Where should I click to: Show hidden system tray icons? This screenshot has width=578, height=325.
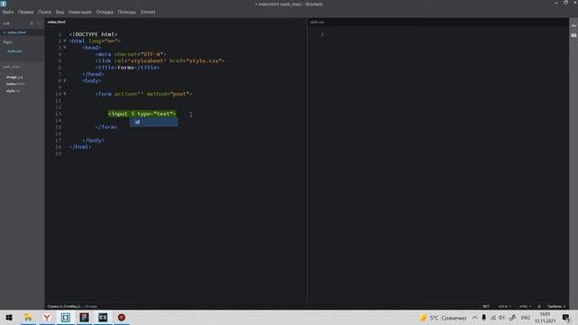[x=475, y=318]
